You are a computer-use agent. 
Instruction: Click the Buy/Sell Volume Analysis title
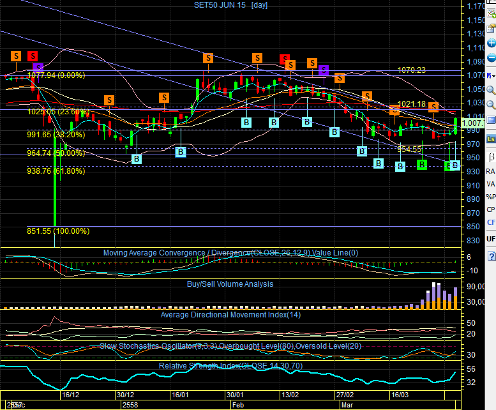point(230,284)
